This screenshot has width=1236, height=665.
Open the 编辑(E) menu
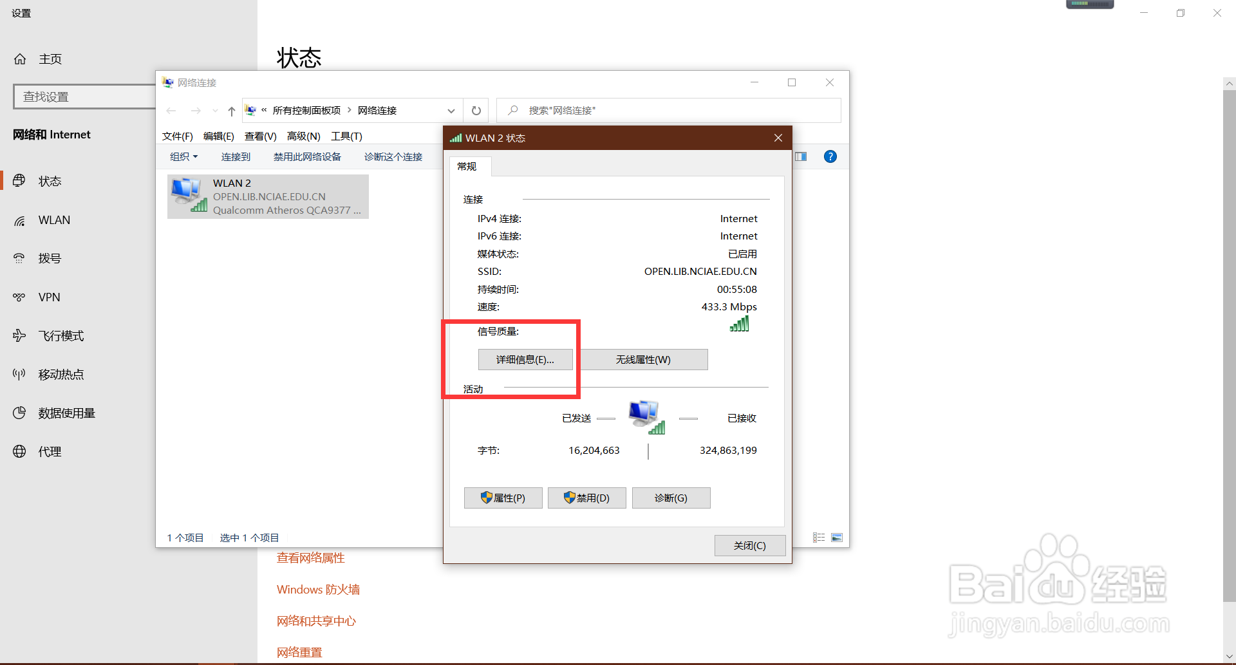pos(219,136)
